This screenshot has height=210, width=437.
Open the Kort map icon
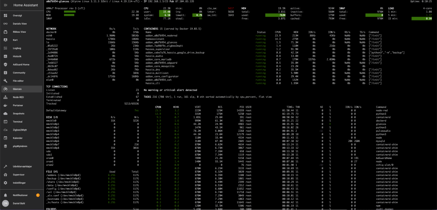point(5,40)
